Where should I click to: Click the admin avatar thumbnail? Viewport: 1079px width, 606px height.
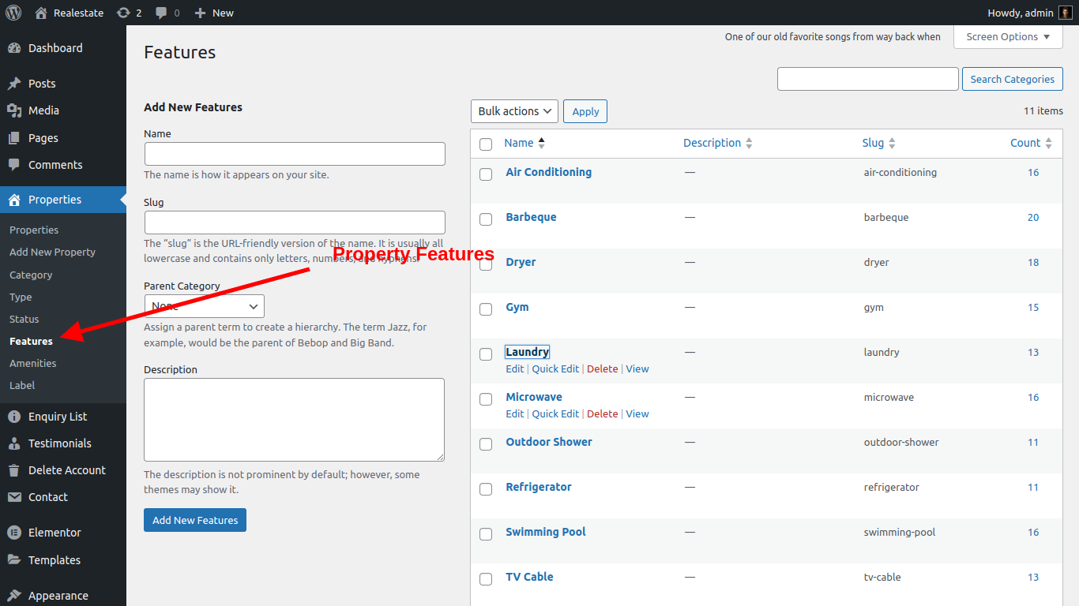coord(1066,13)
